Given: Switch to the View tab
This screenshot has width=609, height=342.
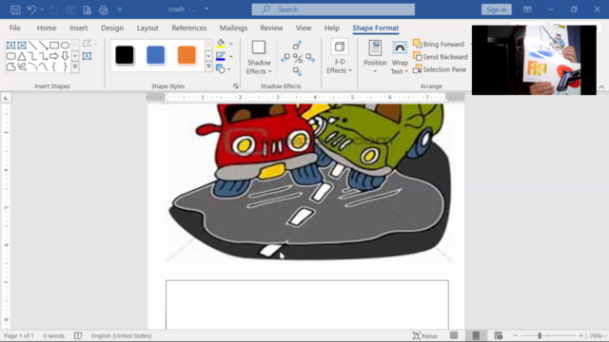Looking at the screenshot, I should click(304, 28).
